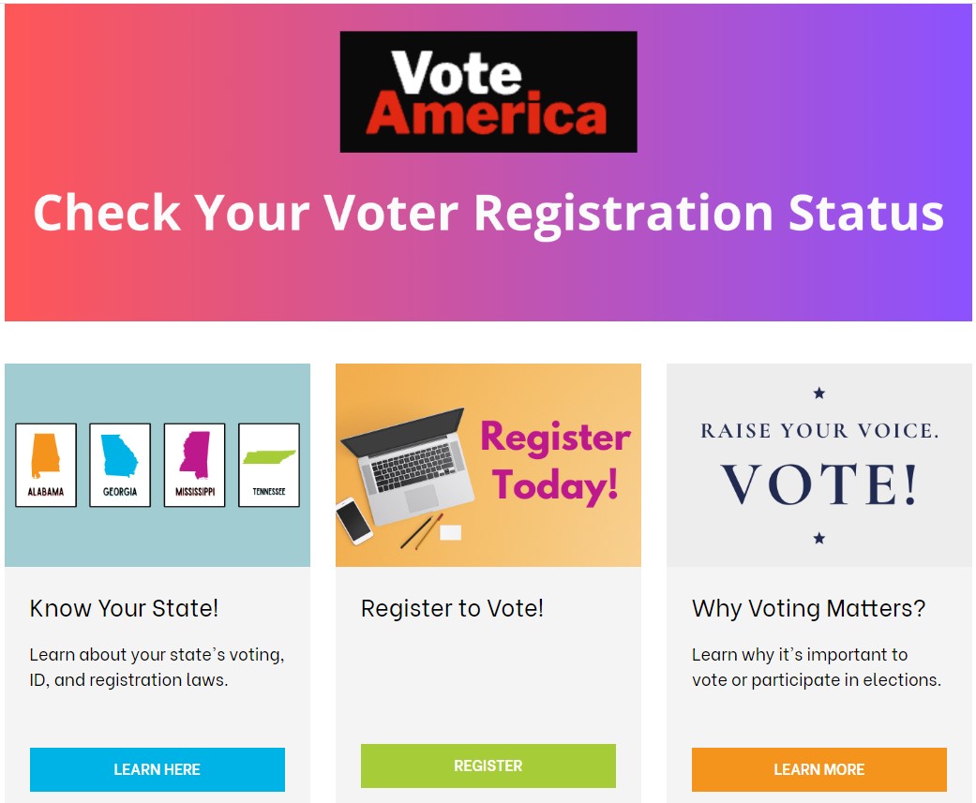Click the star below VOTE! text

coord(818,538)
